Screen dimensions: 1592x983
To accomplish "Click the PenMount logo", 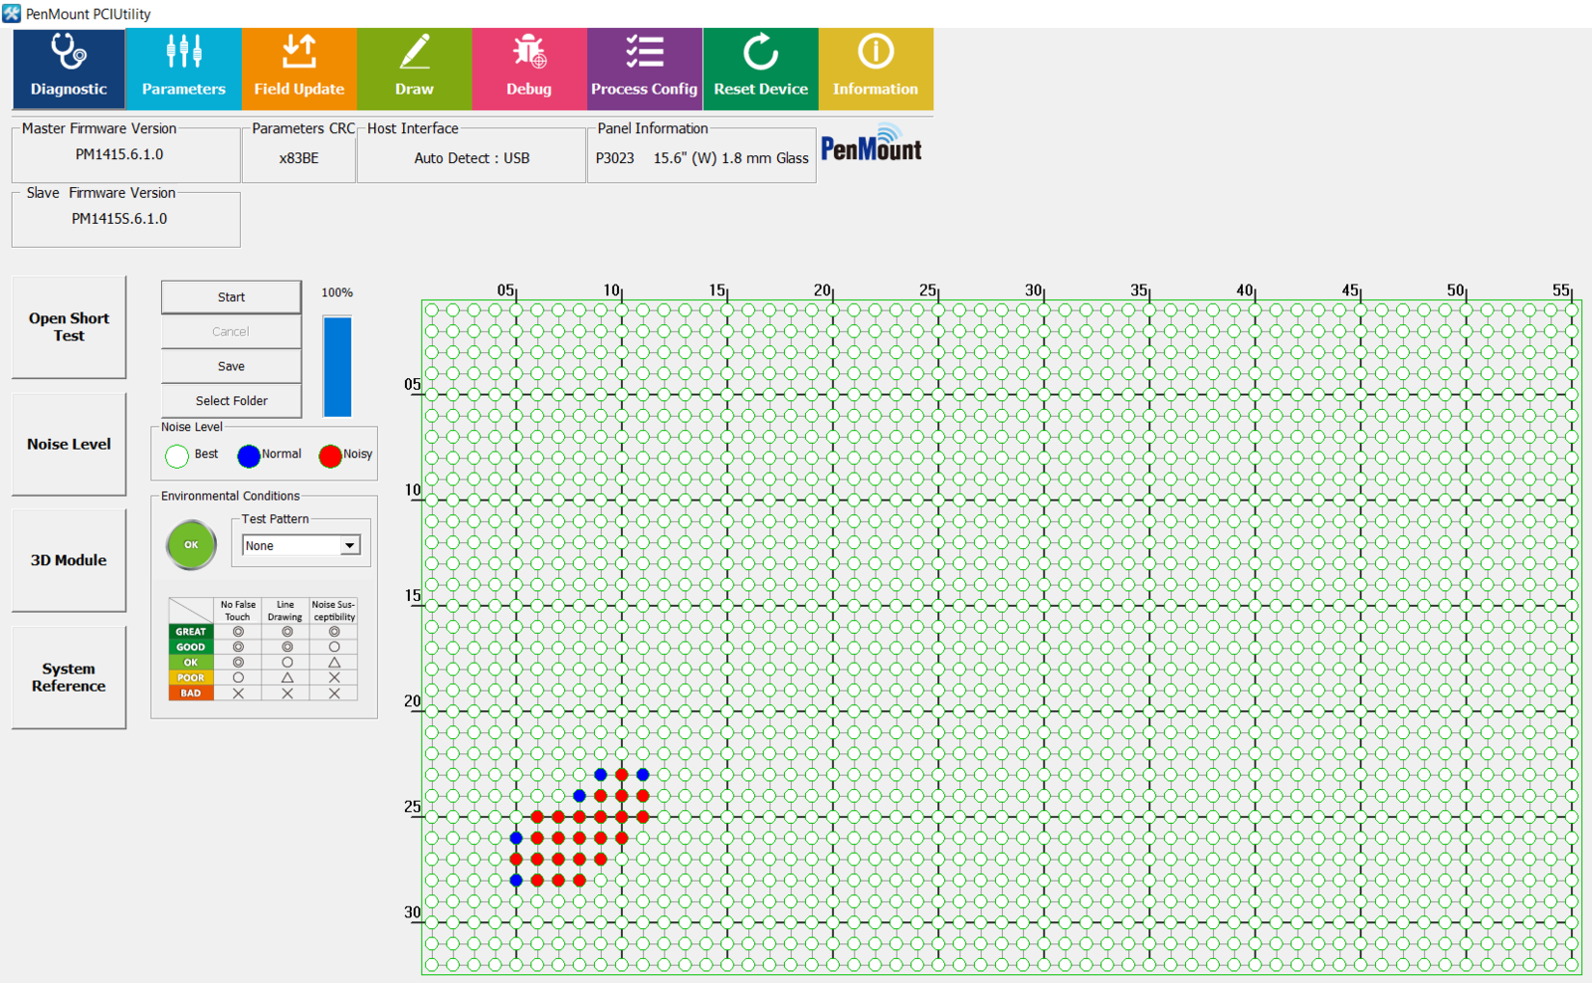I will [x=872, y=145].
